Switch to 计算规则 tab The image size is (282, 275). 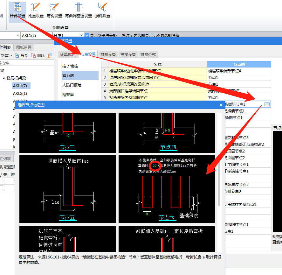click(x=68, y=54)
